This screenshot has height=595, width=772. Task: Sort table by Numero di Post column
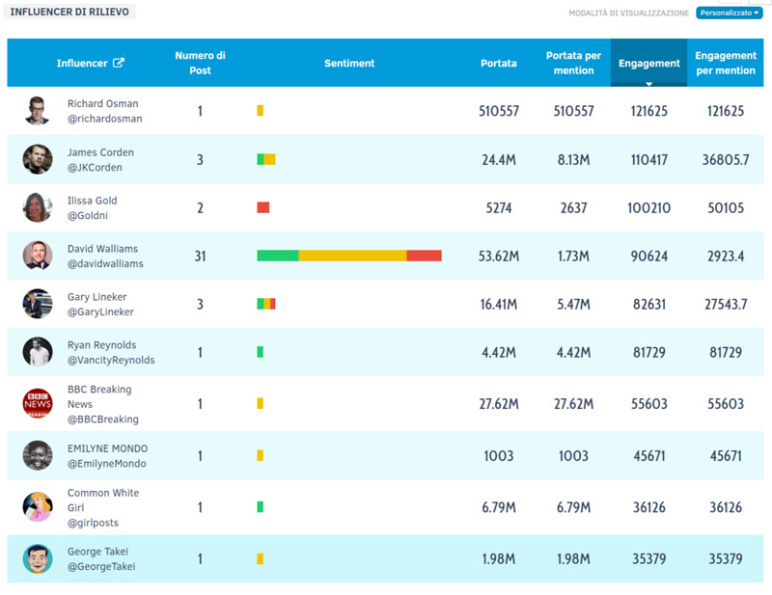[x=200, y=63]
